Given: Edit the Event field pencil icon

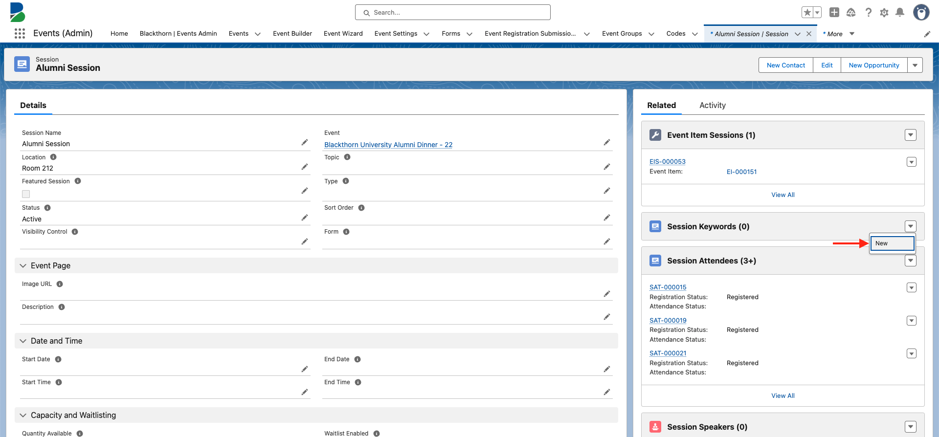Looking at the screenshot, I should pos(607,142).
